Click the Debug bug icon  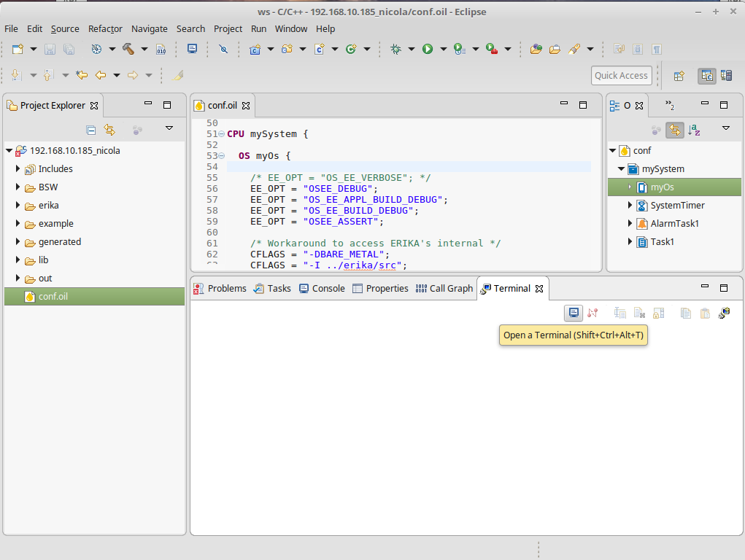(395, 49)
